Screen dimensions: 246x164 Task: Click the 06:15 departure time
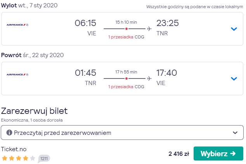(85, 23)
